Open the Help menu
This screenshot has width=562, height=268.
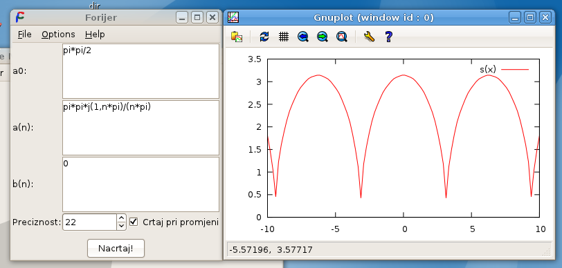[95, 35]
